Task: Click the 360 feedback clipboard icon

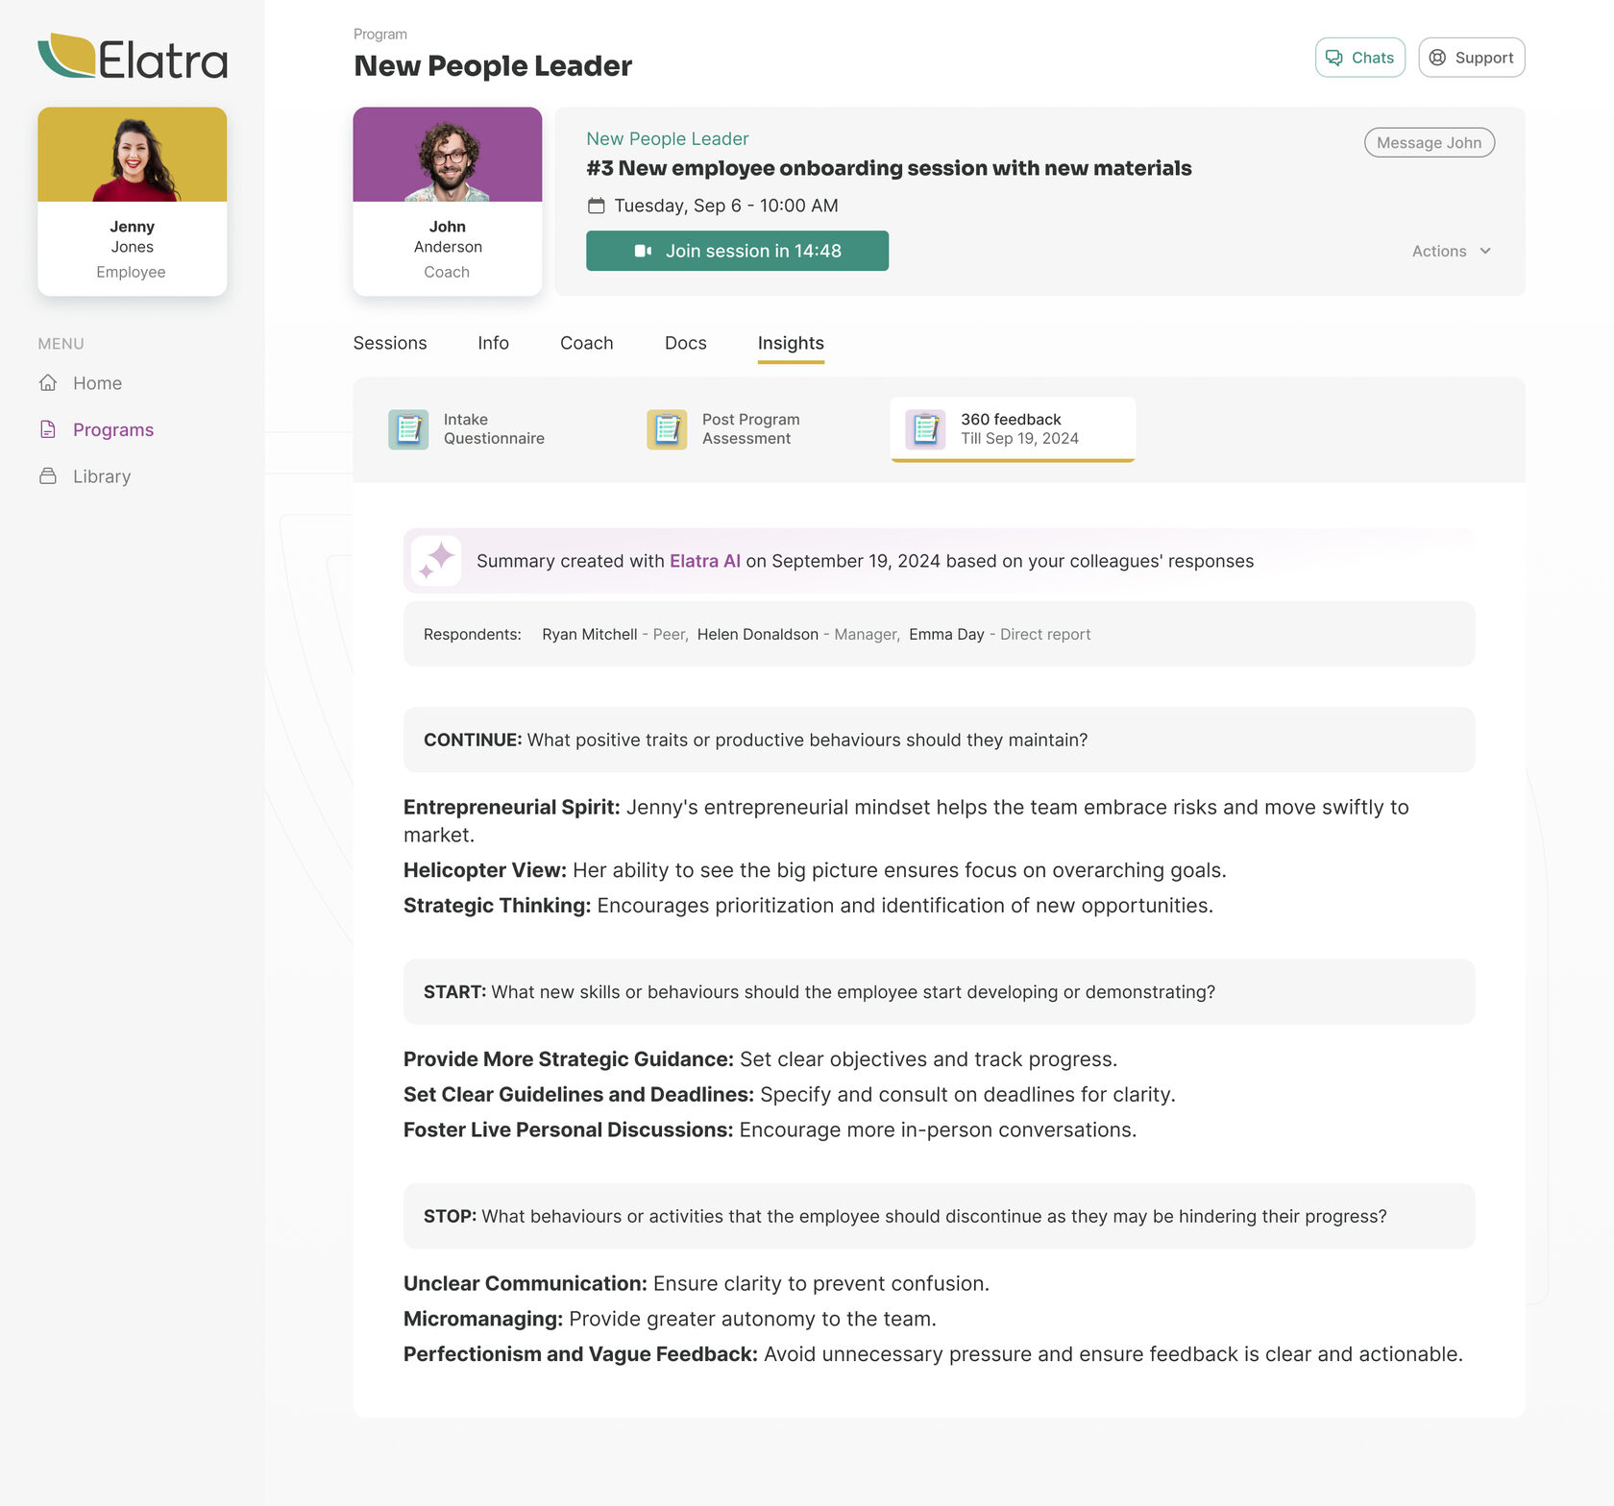Action: [923, 429]
